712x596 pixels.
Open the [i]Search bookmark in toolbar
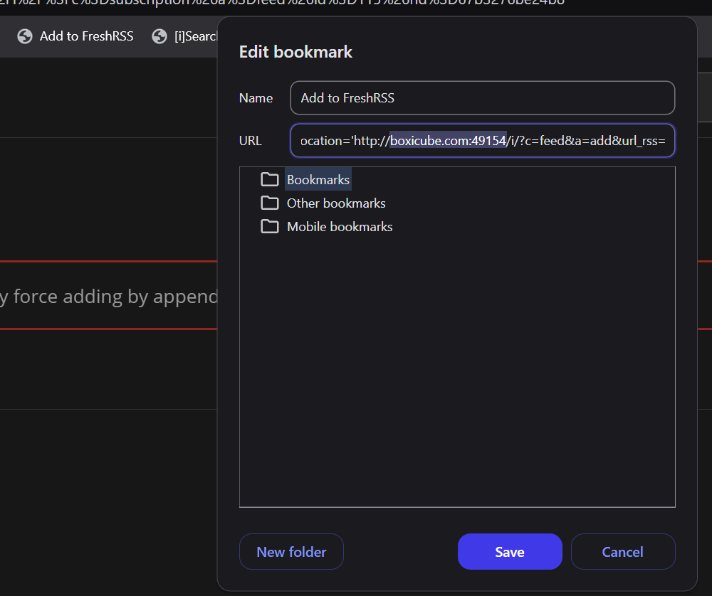point(185,36)
